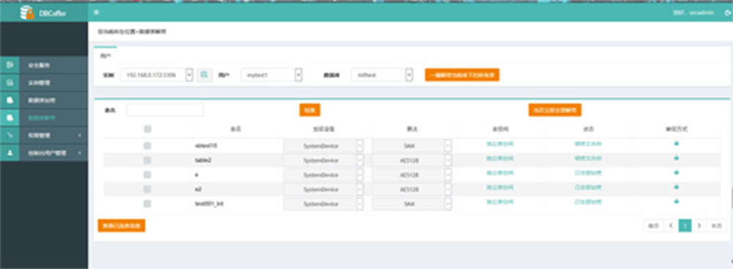Click the wrench icon in the sidebar
The width and height of the screenshot is (733, 269).
click(x=10, y=135)
